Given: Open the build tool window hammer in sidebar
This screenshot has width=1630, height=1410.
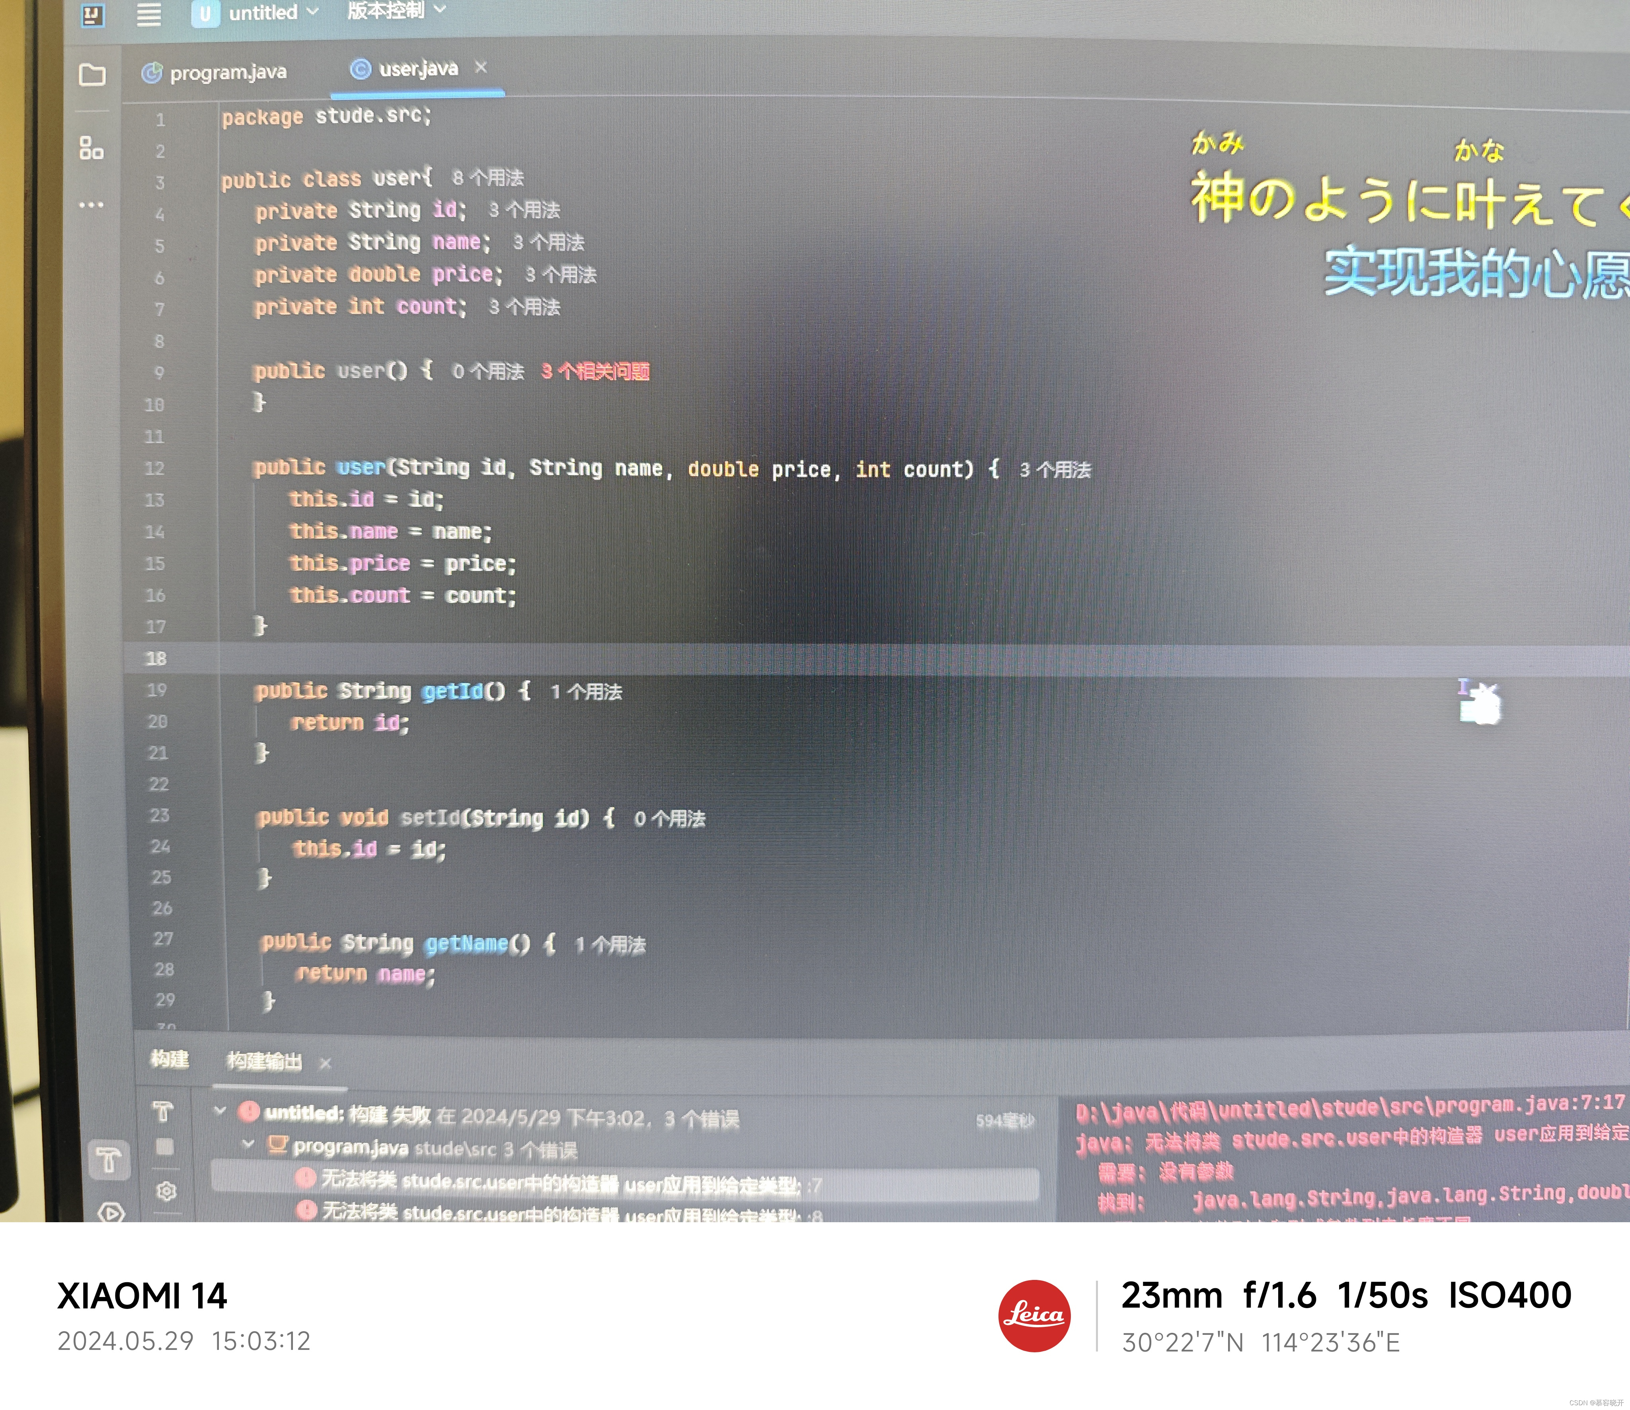Looking at the screenshot, I should [x=109, y=1159].
